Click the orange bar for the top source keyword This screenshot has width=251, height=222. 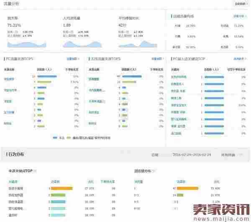61,188
